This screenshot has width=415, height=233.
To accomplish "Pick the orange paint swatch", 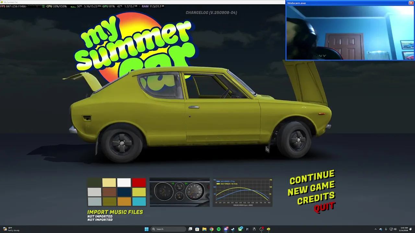I will point(124,202).
